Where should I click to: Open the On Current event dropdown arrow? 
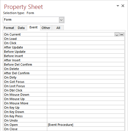[117, 34]
